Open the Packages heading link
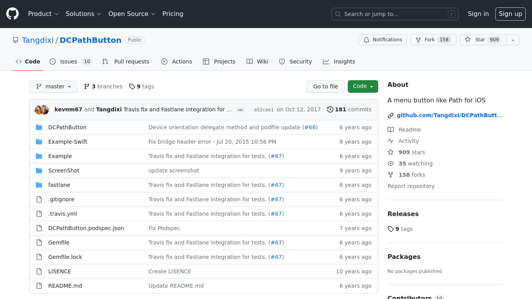Screen dimensions: 532x299 pyautogui.click(x=404, y=257)
